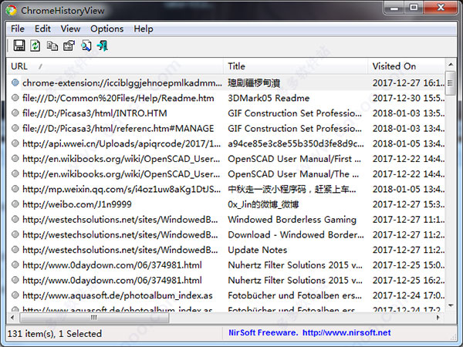Select the http://api.wwei.cn/Uploads URL
The image size is (463, 347).
[x=122, y=143]
